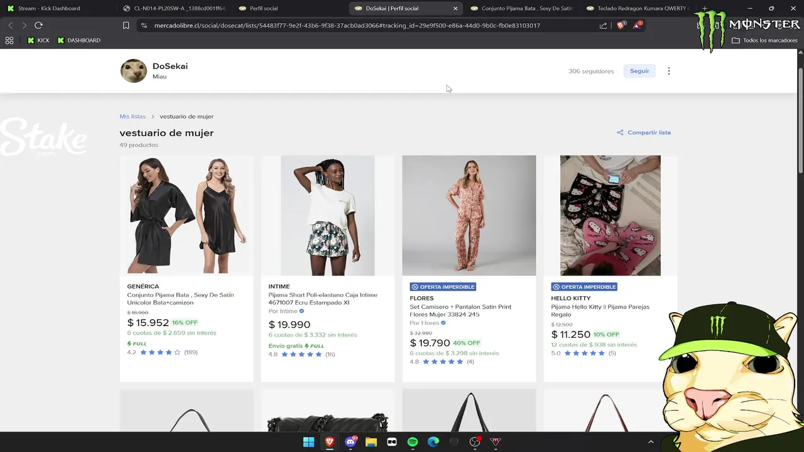Open Brave Shields lion icon

tap(621, 25)
